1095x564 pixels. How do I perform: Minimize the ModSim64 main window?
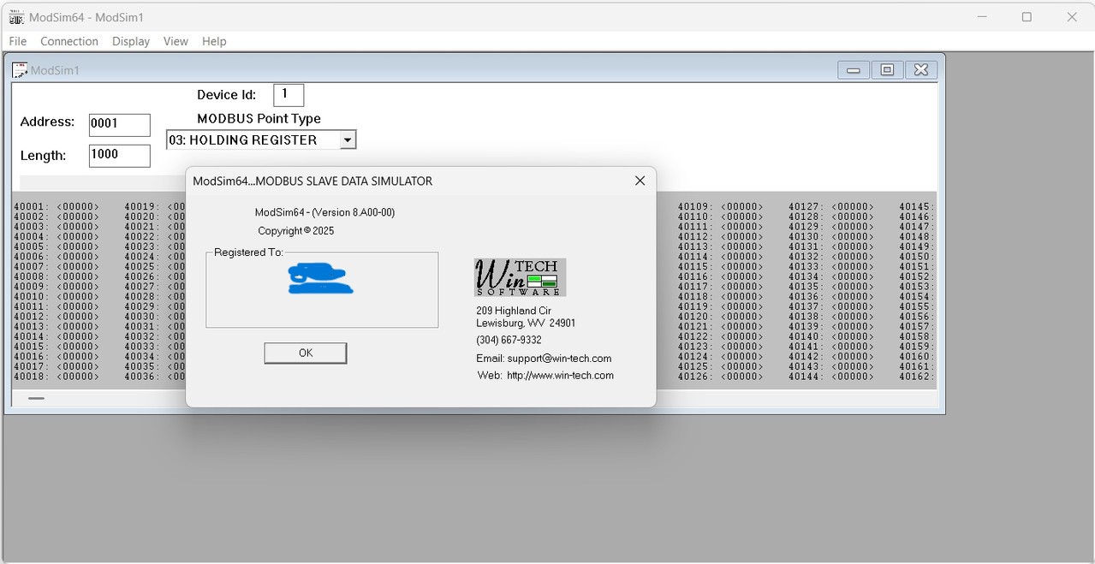(x=982, y=17)
